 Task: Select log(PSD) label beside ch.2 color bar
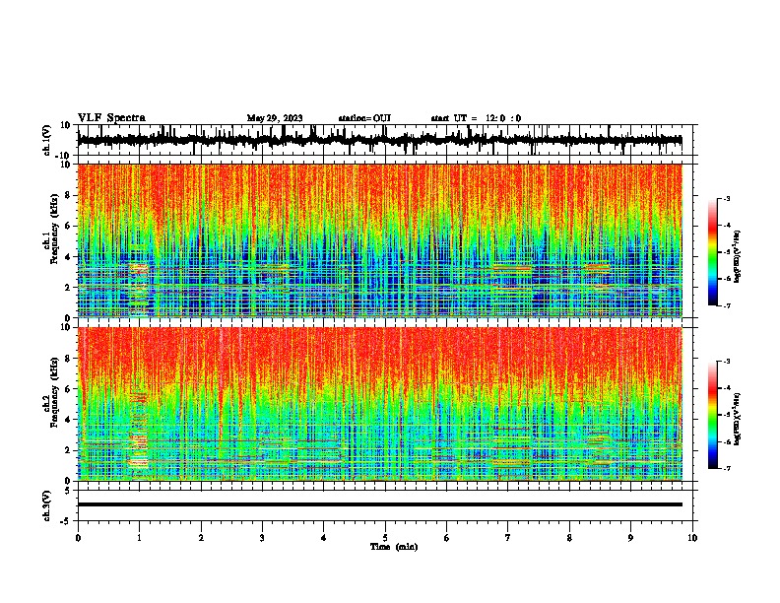[738, 420]
